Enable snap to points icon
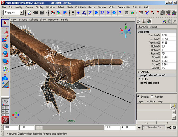Image resolution: width=178 pixels, height=137 pixels. [x=153, y=13]
